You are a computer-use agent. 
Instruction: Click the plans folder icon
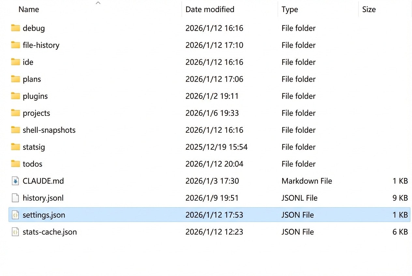[x=15, y=79]
